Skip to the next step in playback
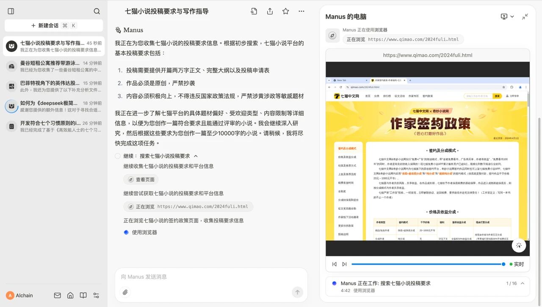542x307 pixels. point(344,264)
